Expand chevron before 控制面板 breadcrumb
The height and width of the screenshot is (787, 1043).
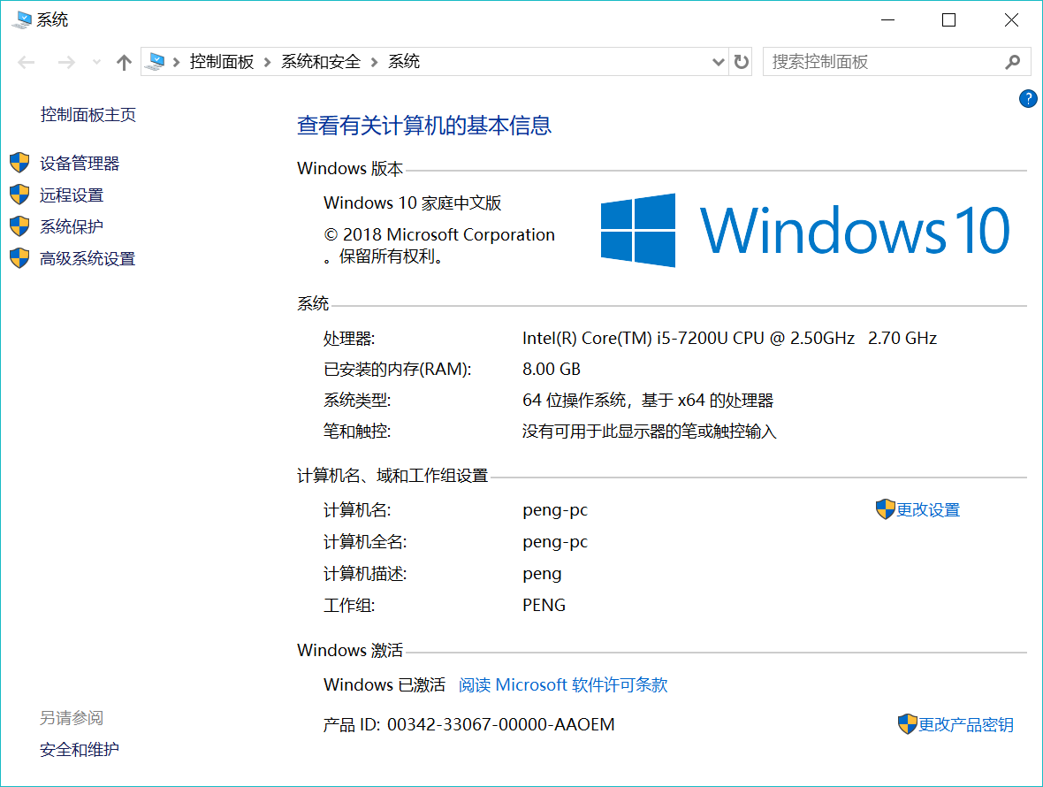pyautogui.click(x=176, y=63)
